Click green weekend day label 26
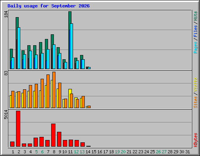200x156 pixels. pyautogui.click(x=158, y=152)
